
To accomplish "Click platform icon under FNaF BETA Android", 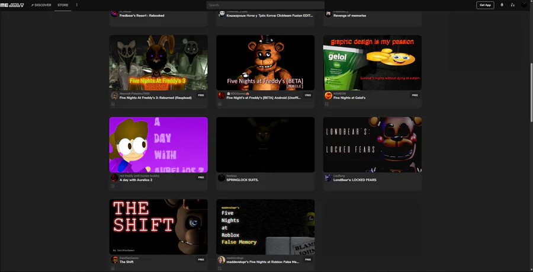I will (220, 104).
